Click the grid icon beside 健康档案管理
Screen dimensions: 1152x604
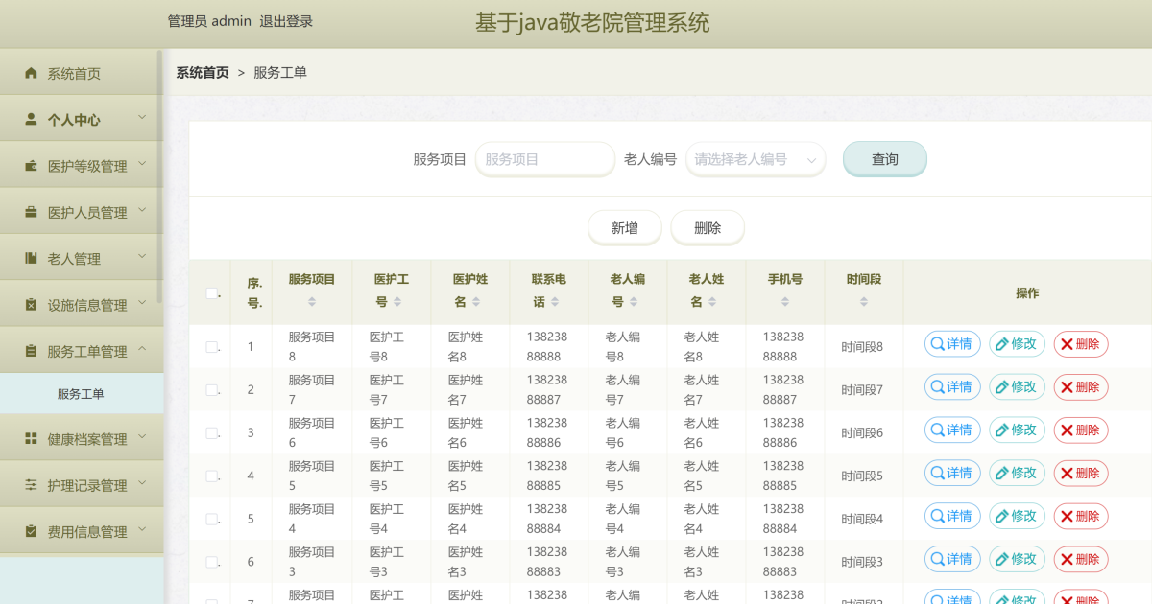31,439
